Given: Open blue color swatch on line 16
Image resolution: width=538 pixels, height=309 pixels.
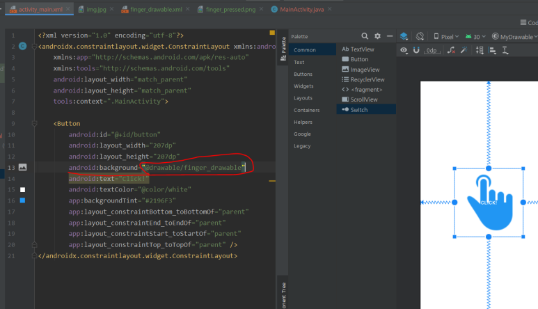Looking at the screenshot, I should coord(23,200).
